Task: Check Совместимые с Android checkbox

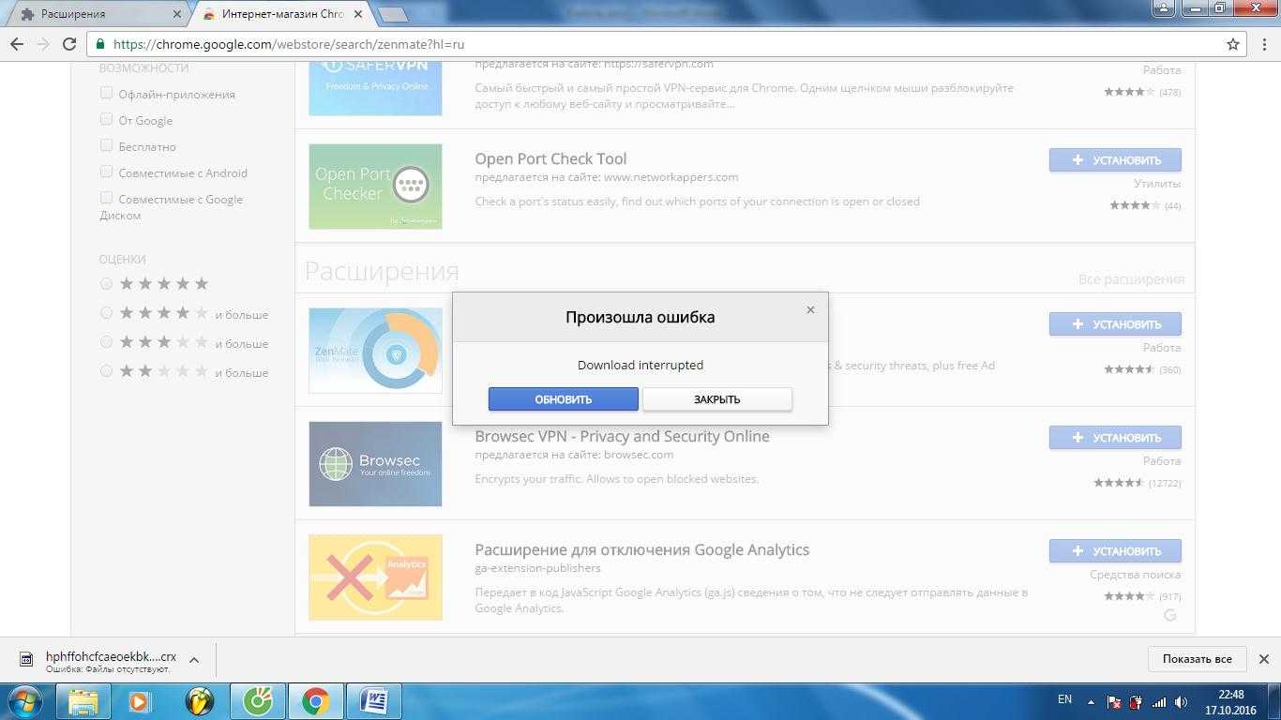Action: click(106, 172)
